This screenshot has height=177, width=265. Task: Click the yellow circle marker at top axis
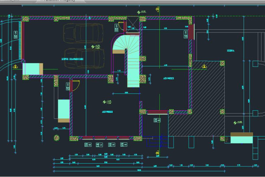coord(156,7)
